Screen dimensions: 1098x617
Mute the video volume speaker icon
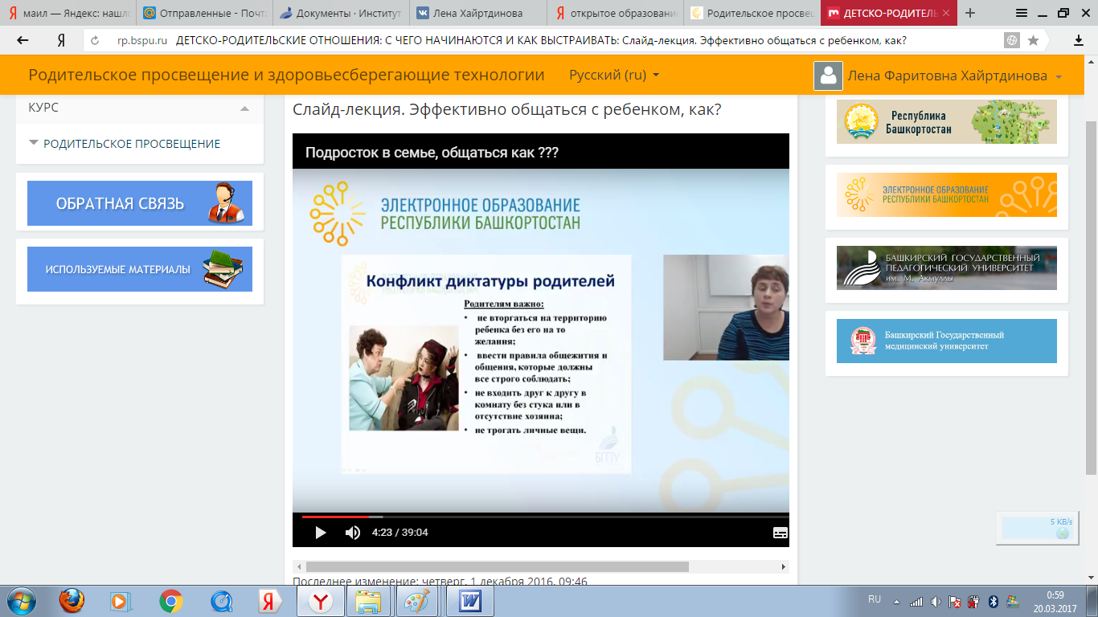(x=352, y=532)
